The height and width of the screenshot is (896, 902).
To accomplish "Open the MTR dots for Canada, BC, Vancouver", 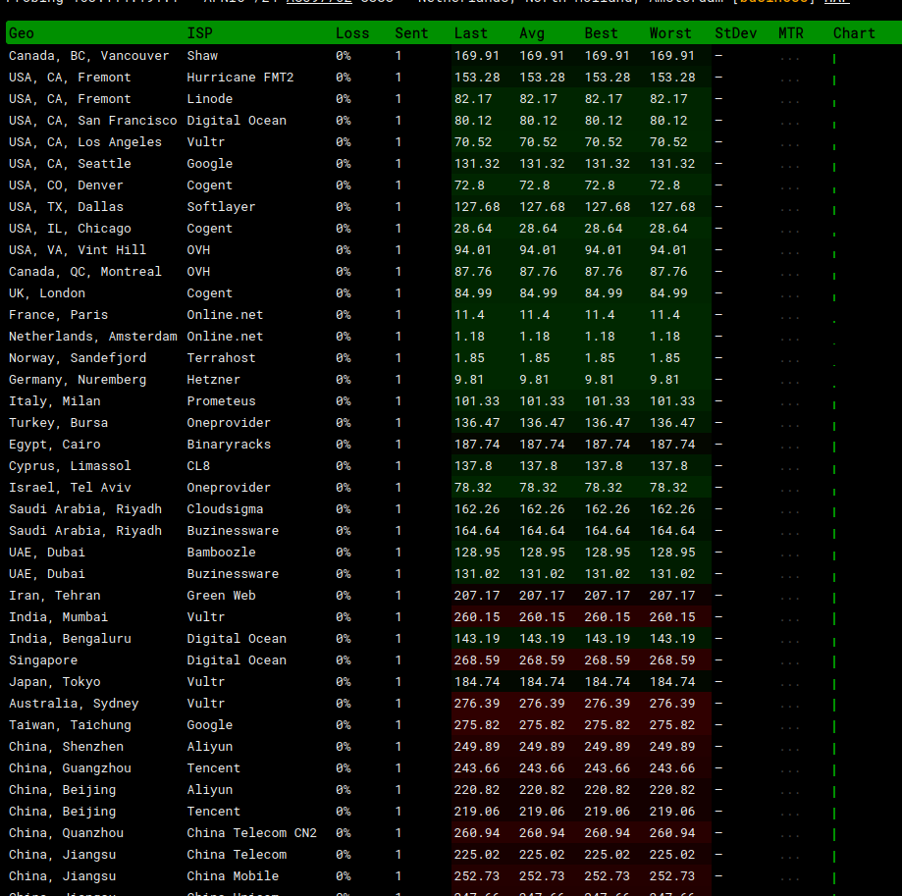I will click(790, 58).
